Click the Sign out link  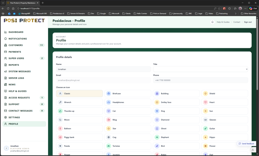click(248, 22)
